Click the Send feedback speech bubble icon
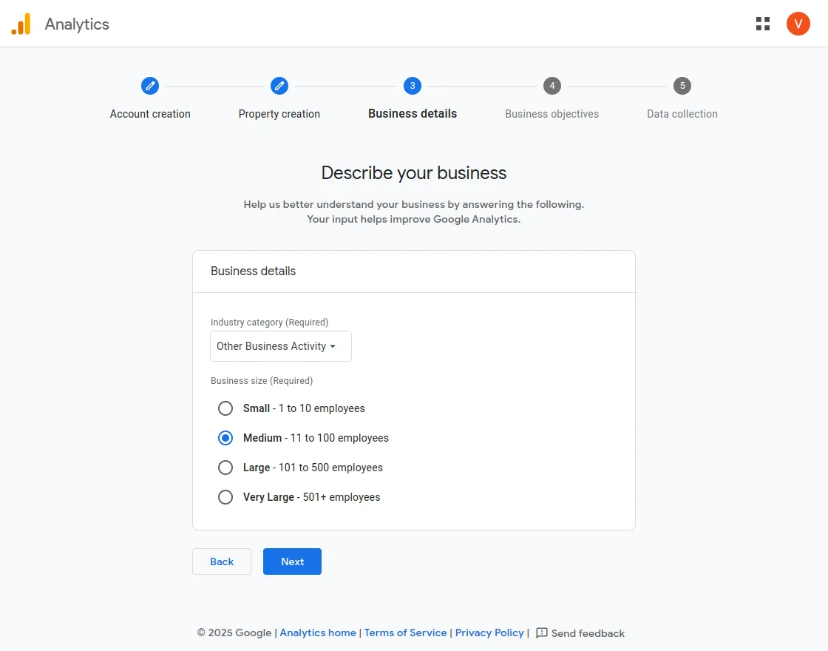Screen dimensions: 828x651 (542, 633)
